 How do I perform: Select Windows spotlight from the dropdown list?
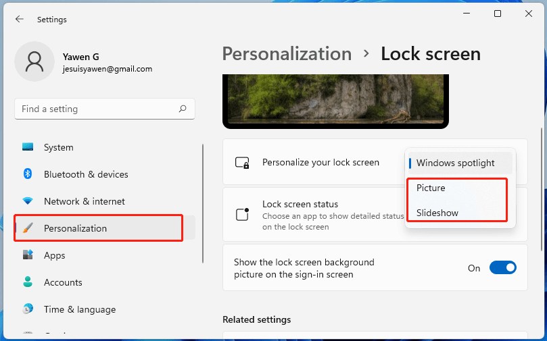tap(455, 163)
